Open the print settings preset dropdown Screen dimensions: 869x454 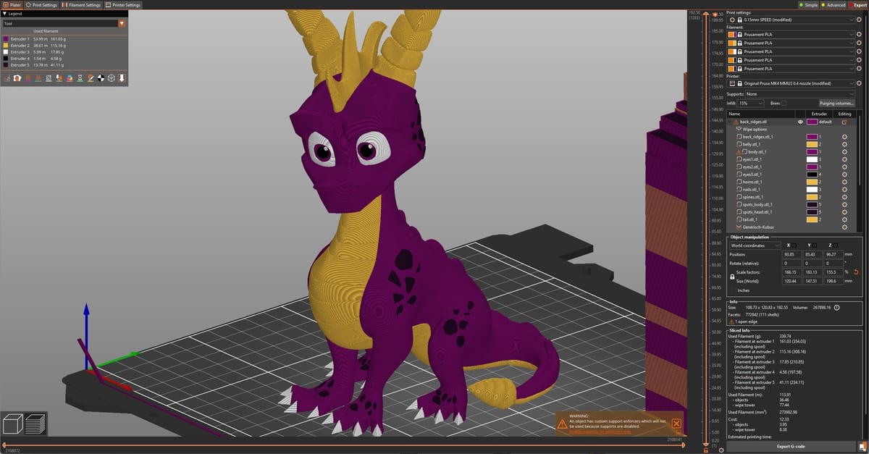791,20
